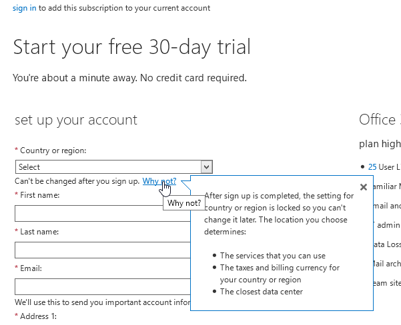Click the "Country or region" field label
Viewport: 401px width, 325px height.
pos(53,151)
